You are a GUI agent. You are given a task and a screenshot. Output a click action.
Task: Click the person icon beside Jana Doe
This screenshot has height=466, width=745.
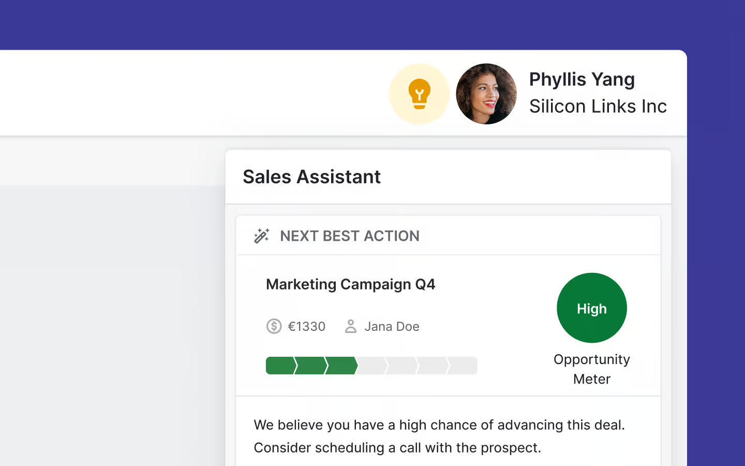pyautogui.click(x=351, y=326)
